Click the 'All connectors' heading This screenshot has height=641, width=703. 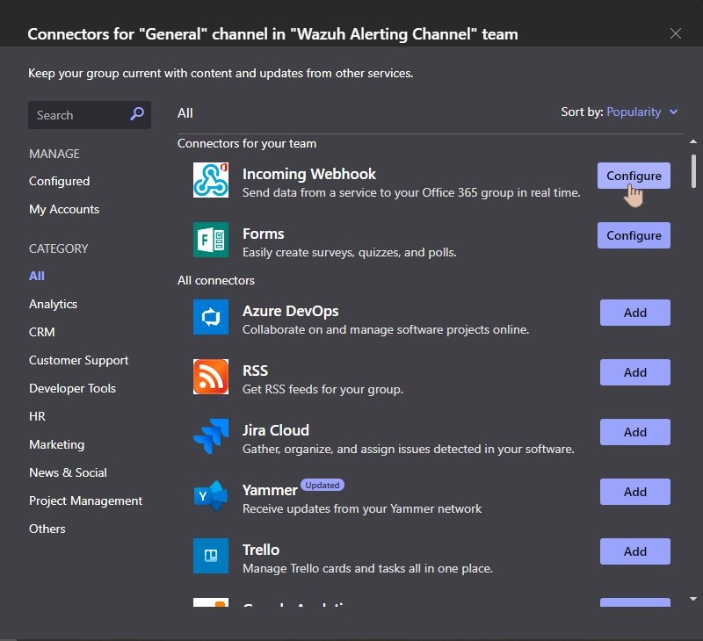tap(216, 280)
